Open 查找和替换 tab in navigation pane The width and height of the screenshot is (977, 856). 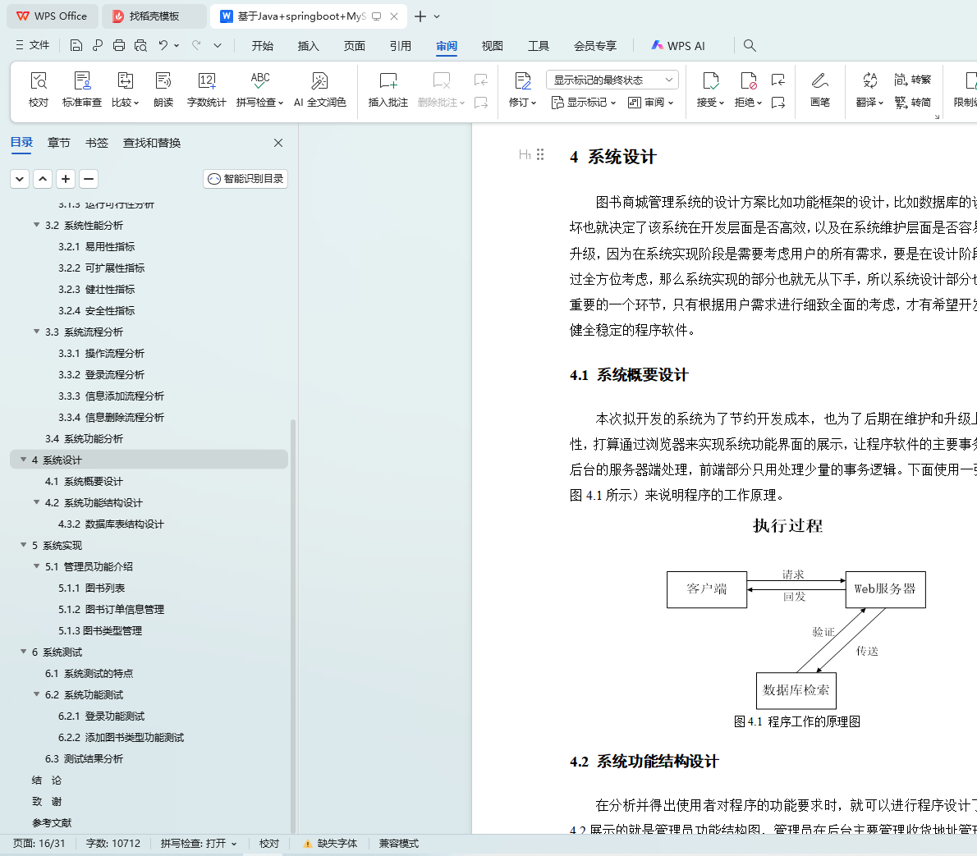152,144
